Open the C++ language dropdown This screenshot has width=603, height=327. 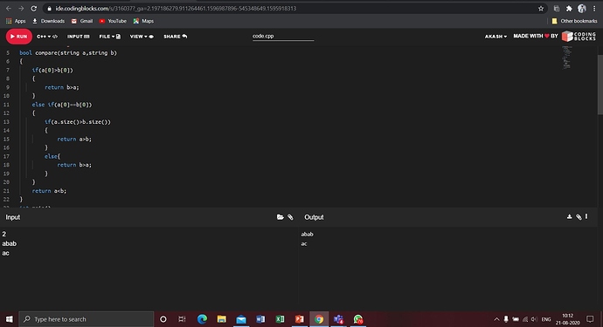click(47, 37)
